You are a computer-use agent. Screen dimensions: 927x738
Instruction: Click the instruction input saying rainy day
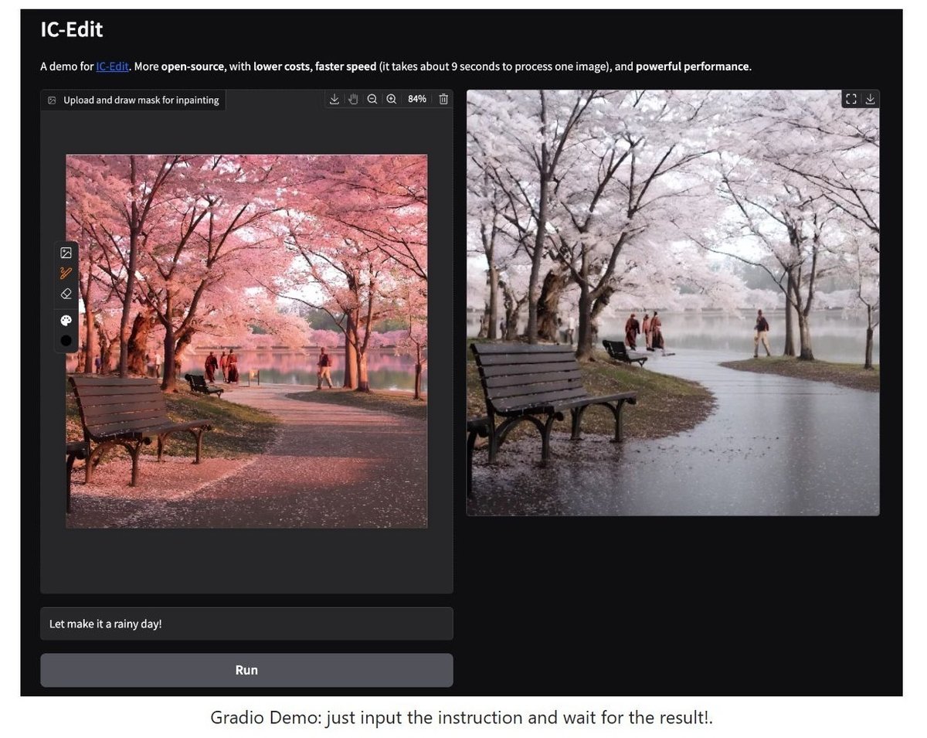246,624
